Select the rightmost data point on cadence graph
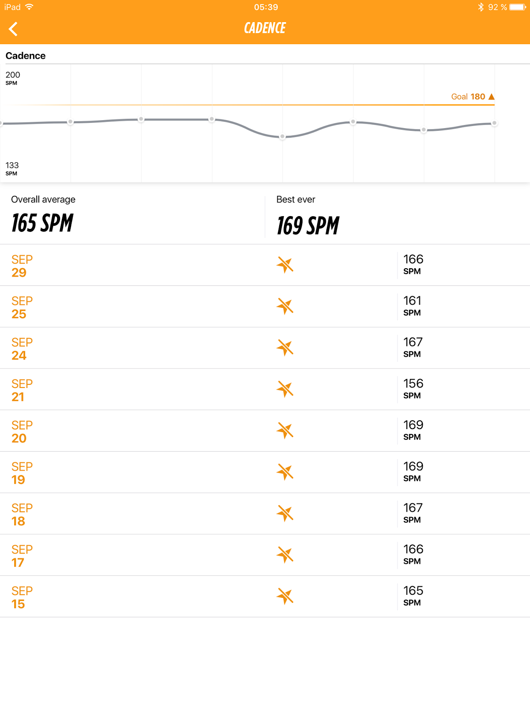Viewport: 530px width, 707px height. pos(494,123)
